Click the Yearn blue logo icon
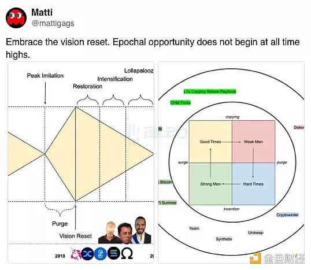311x270 pixels. [101, 254]
